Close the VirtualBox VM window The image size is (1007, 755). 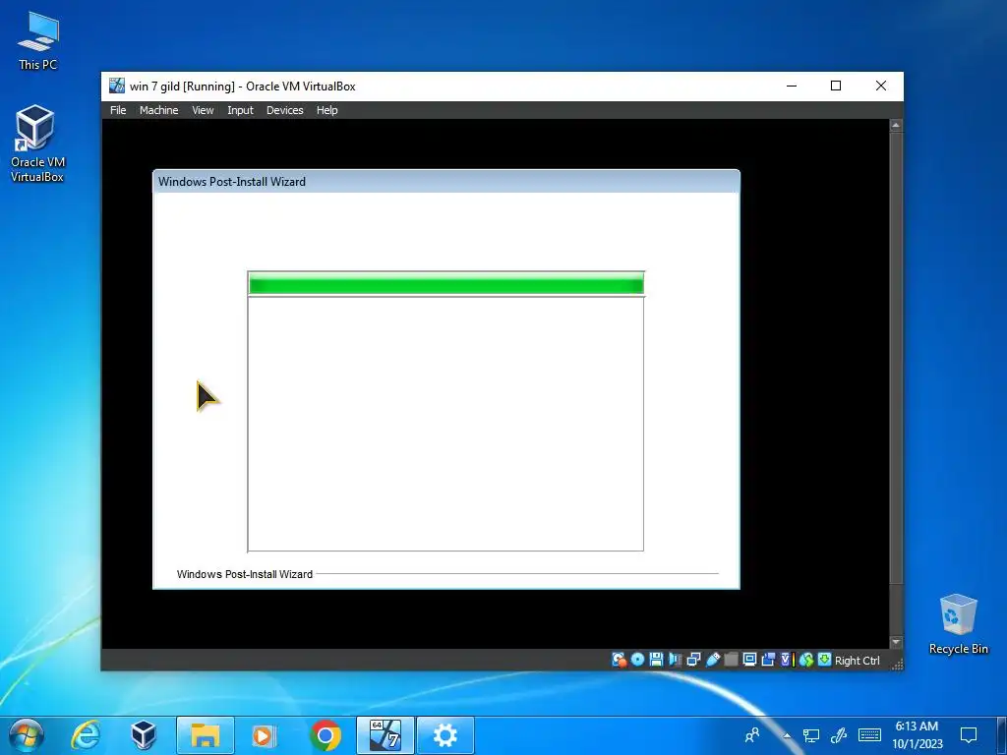coord(880,87)
